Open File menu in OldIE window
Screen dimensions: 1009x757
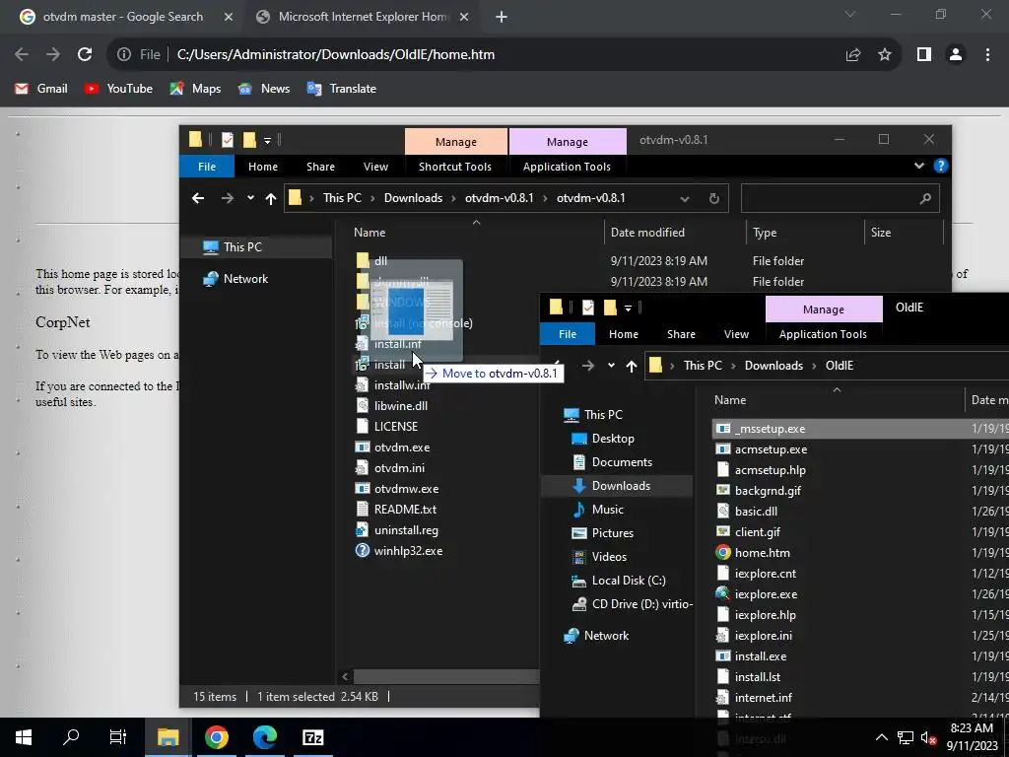pyautogui.click(x=568, y=334)
